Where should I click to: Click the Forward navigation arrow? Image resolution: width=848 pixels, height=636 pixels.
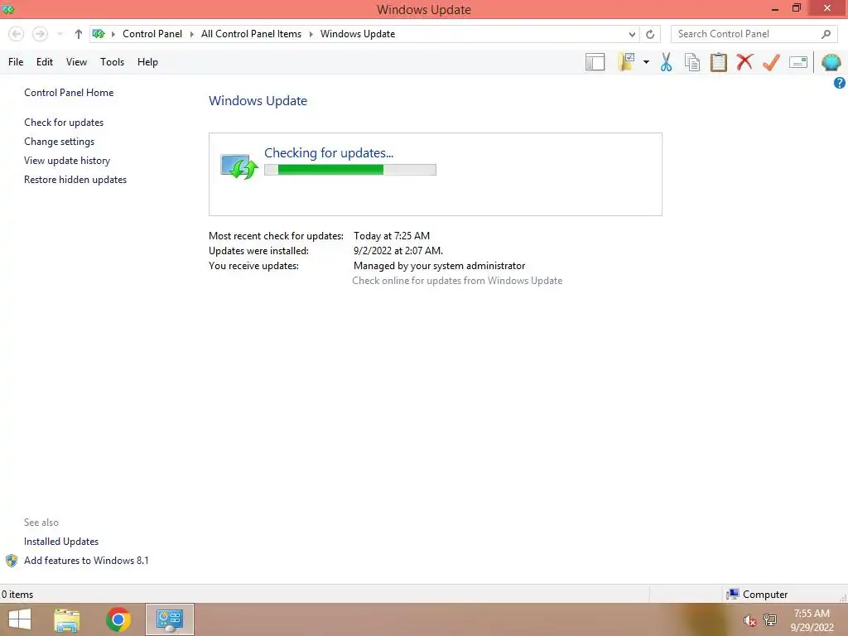tap(40, 34)
